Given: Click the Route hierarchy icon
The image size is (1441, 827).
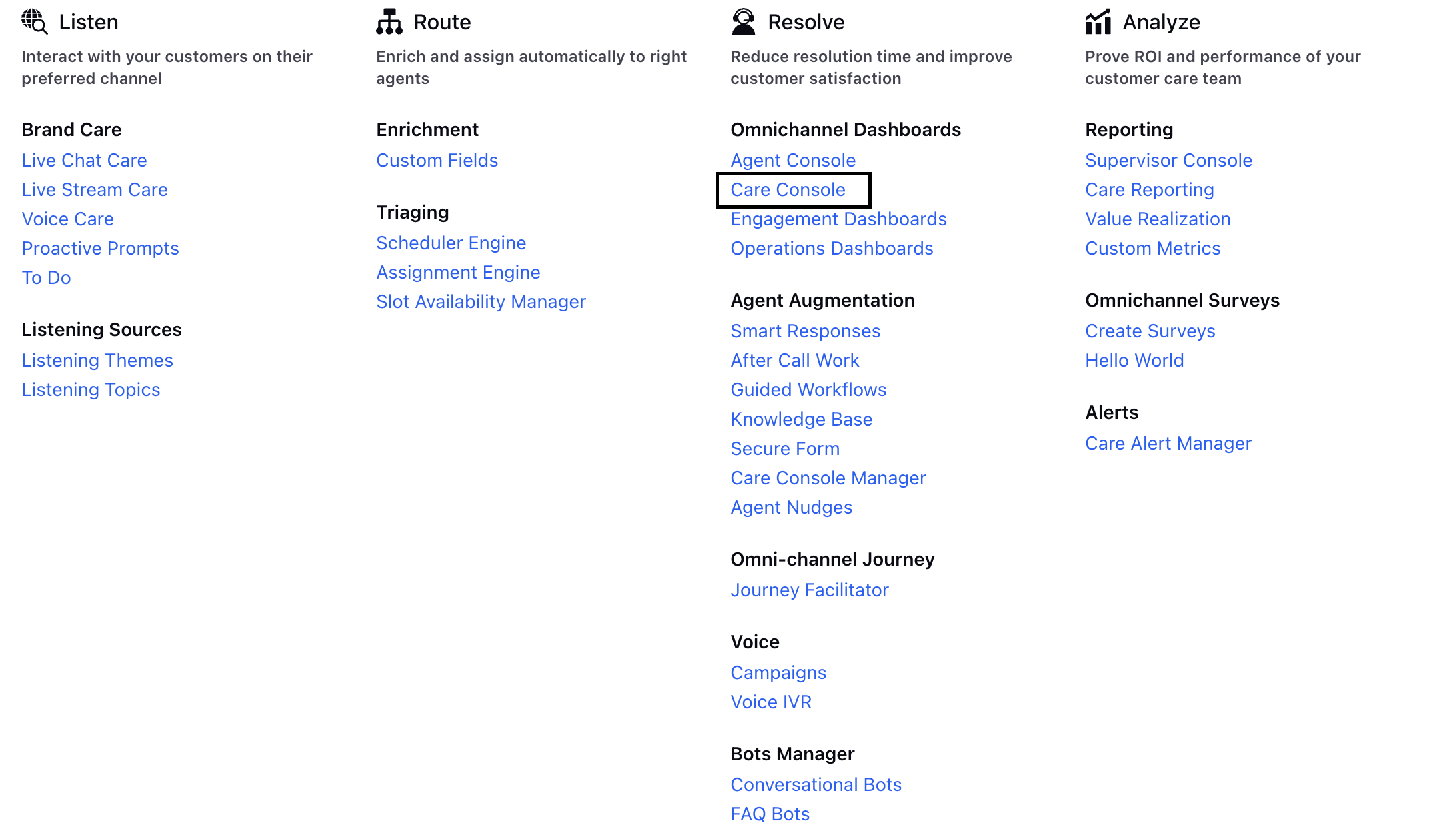Looking at the screenshot, I should click(x=389, y=21).
